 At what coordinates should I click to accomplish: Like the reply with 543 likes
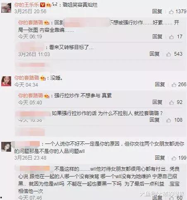pyautogui.click(x=168, y=54)
